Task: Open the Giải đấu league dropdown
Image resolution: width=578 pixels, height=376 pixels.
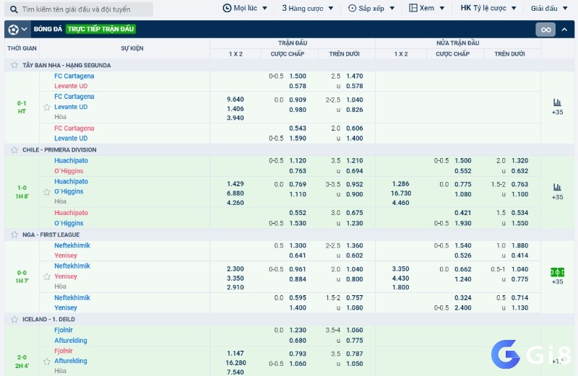Action: click(x=549, y=8)
